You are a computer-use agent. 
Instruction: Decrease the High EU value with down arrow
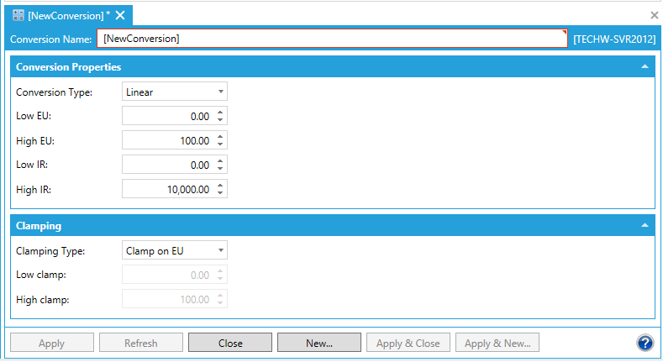pyautogui.click(x=220, y=144)
